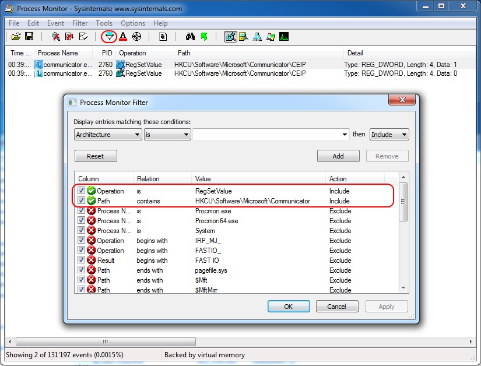This screenshot has height=366, width=481.
Task: Uncheck the Operation is RegSetValue filter
Action: point(81,191)
